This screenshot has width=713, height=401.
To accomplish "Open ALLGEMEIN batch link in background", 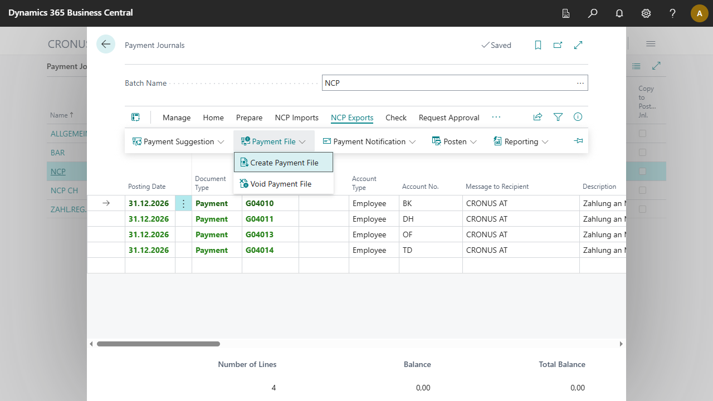I will (69, 134).
